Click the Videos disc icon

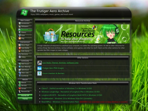point(19,57)
